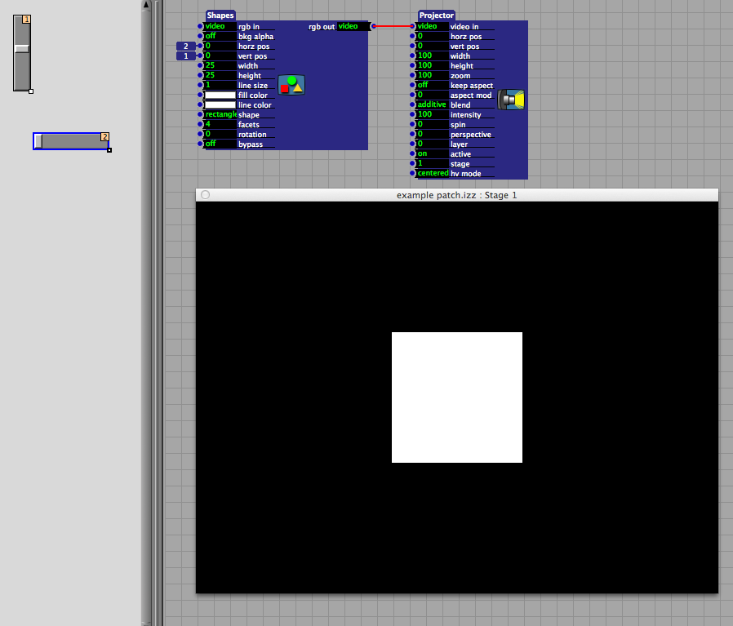Click the scroll-up arrow on the divider scrollbar
This screenshot has width=733, height=626.
pos(146,5)
